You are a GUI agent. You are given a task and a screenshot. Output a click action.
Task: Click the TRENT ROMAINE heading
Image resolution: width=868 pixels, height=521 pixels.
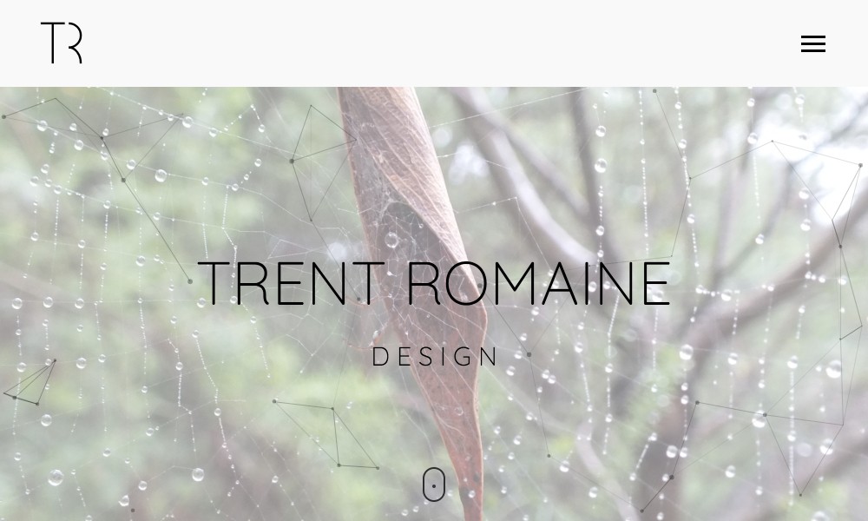click(434, 283)
